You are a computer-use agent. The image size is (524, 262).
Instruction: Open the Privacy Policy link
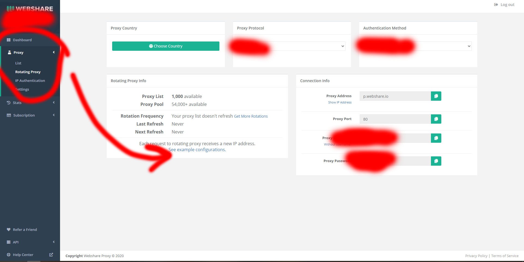tap(476, 256)
